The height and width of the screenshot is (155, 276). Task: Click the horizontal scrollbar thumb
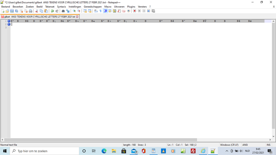100,140
